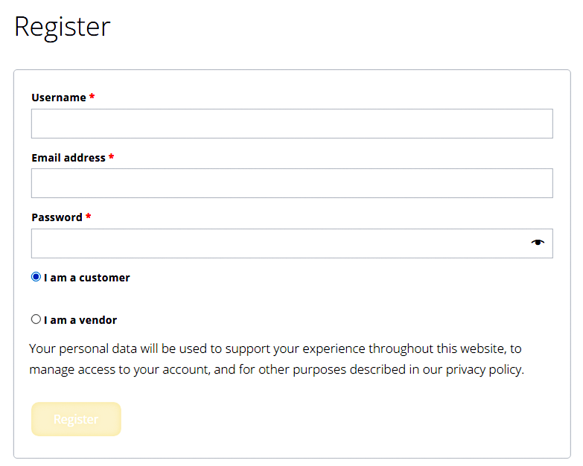Click the Username field label
583x466 pixels.
tap(58, 98)
